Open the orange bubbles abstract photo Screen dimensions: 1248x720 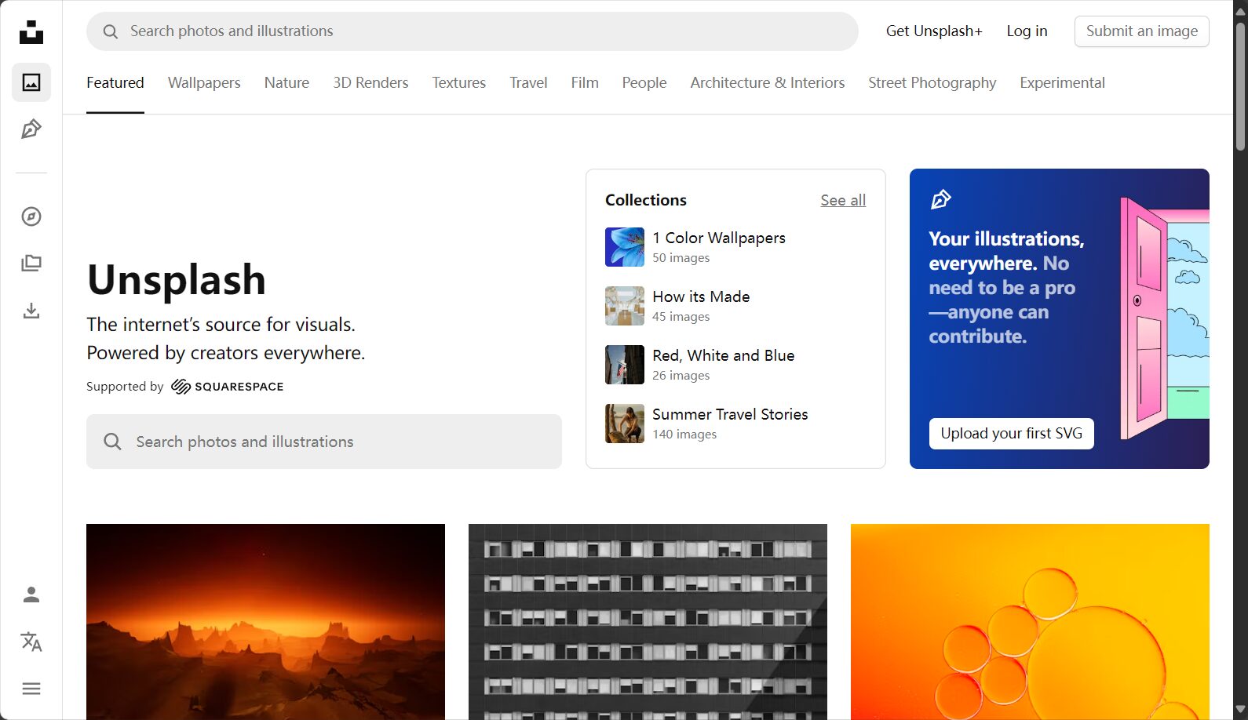[1030, 622]
